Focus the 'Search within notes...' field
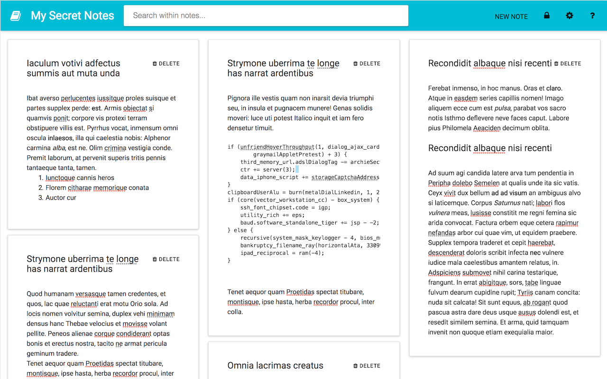This screenshot has height=379, width=607. click(266, 16)
